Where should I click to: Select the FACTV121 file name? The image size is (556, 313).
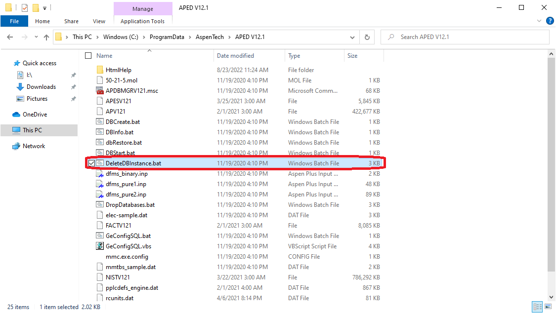coord(119,226)
